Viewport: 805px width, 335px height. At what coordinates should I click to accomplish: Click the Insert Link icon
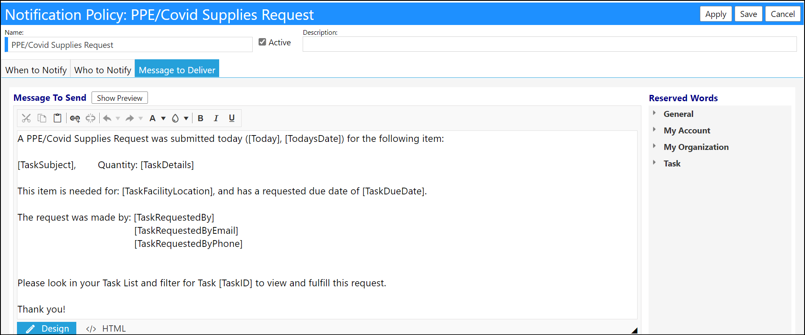click(75, 118)
